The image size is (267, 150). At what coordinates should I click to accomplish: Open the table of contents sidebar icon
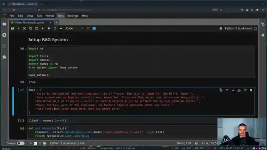coord(4,46)
